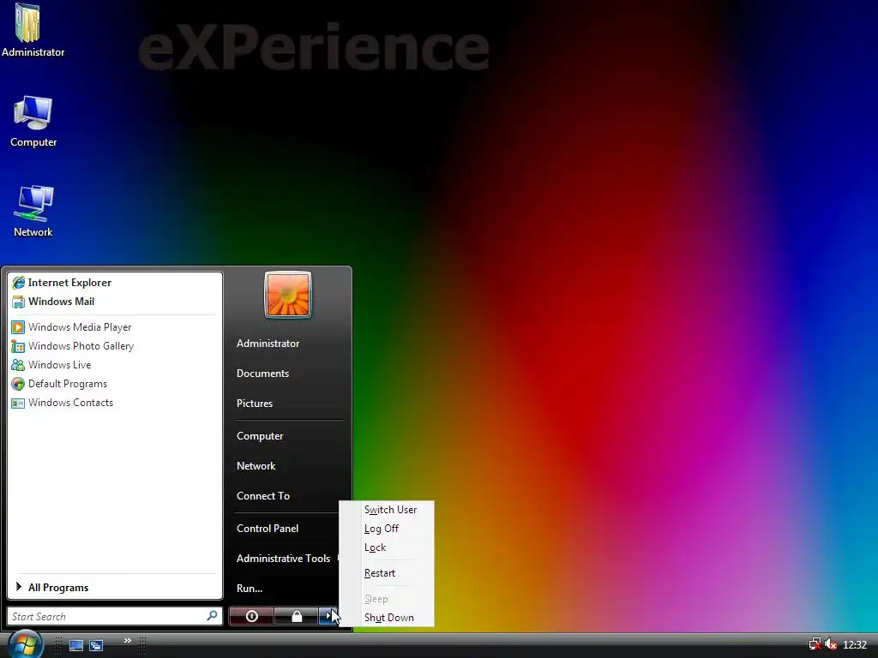The image size is (878, 658).
Task: Open Windows Live text entry
Action: click(x=59, y=365)
